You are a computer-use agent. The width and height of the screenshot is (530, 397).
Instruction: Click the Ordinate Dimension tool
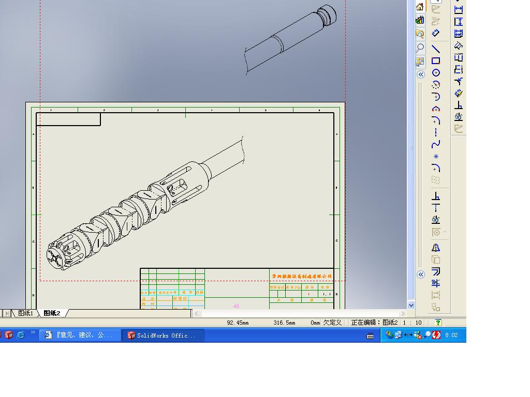click(459, 45)
